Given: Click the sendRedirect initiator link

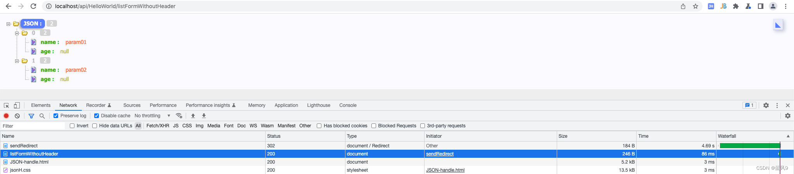Looking at the screenshot, I should tap(440, 154).
